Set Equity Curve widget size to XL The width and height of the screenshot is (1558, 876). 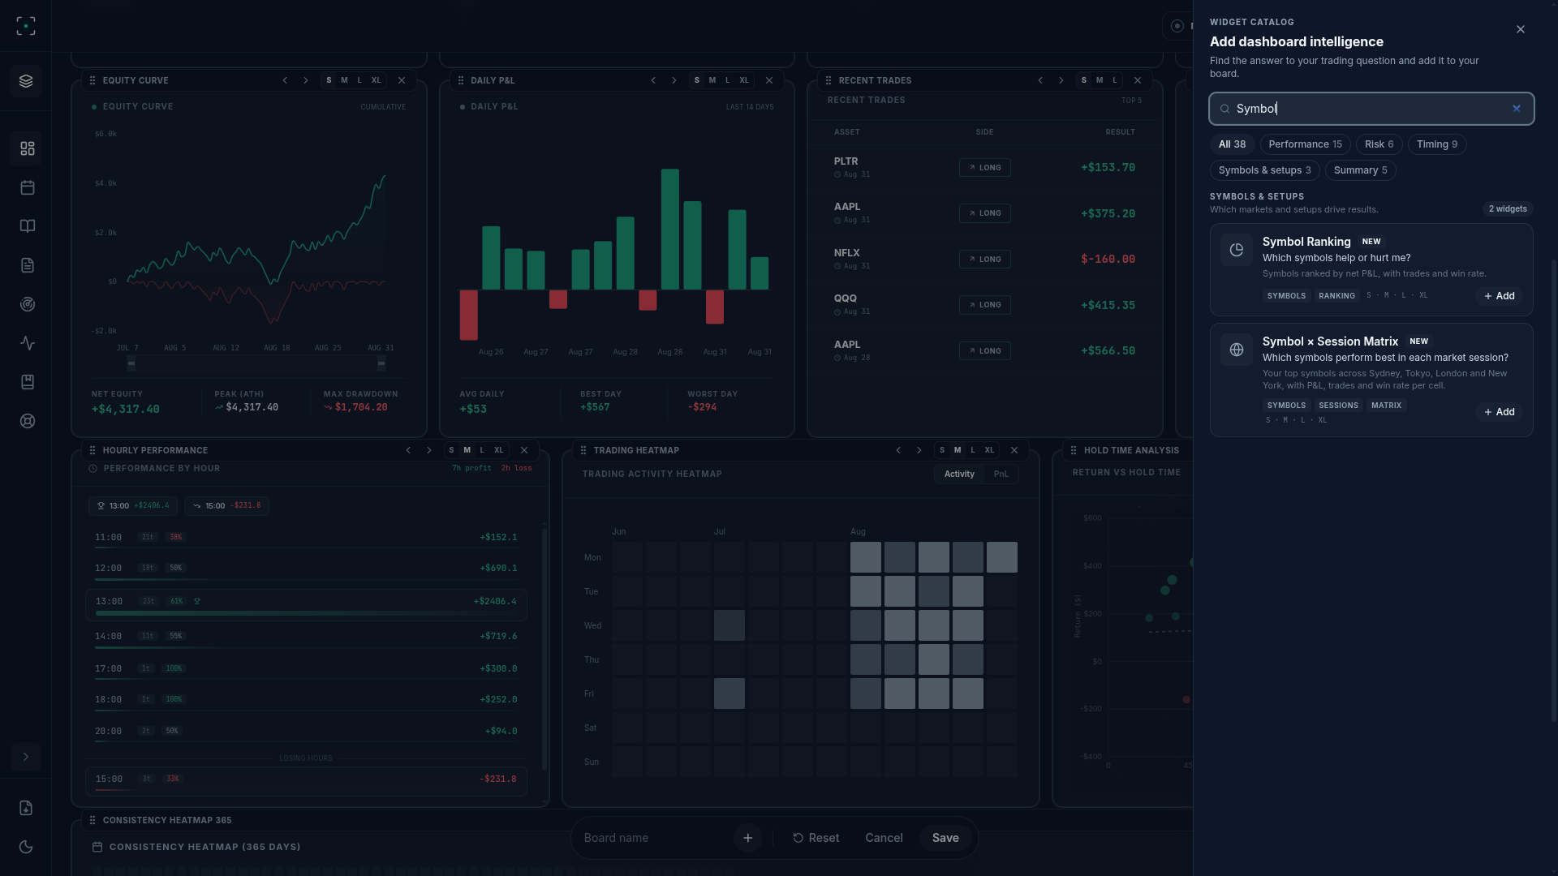(x=377, y=80)
